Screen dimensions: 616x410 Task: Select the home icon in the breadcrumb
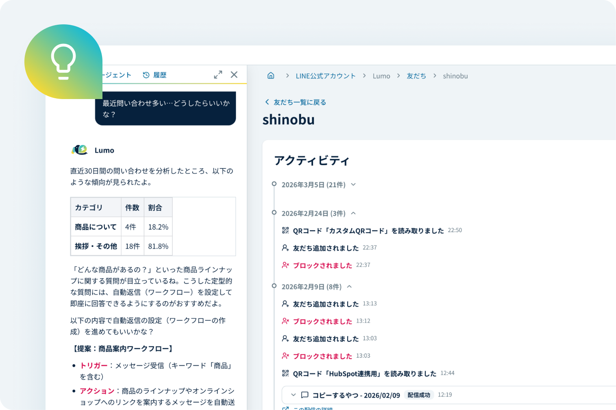click(271, 76)
